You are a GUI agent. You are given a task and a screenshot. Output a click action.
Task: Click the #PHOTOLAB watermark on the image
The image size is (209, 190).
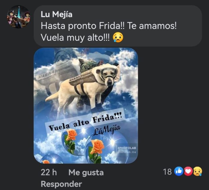click(x=127, y=148)
